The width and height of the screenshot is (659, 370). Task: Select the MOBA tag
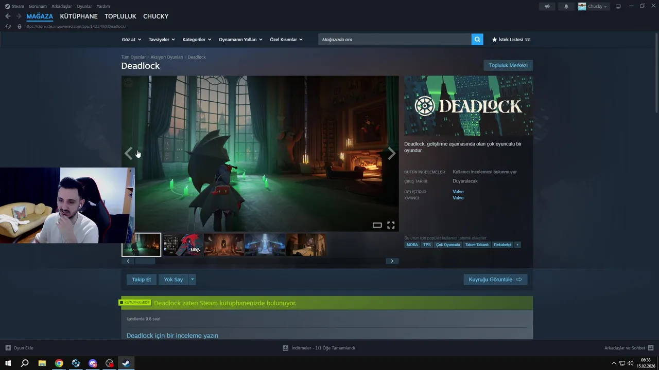tap(412, 245)
